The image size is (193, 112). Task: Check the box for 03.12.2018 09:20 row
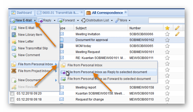tap(12, 93)
